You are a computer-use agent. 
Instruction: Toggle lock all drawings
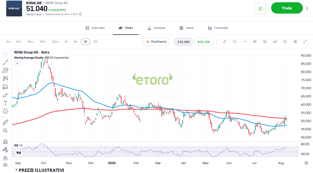click(5, 158)
